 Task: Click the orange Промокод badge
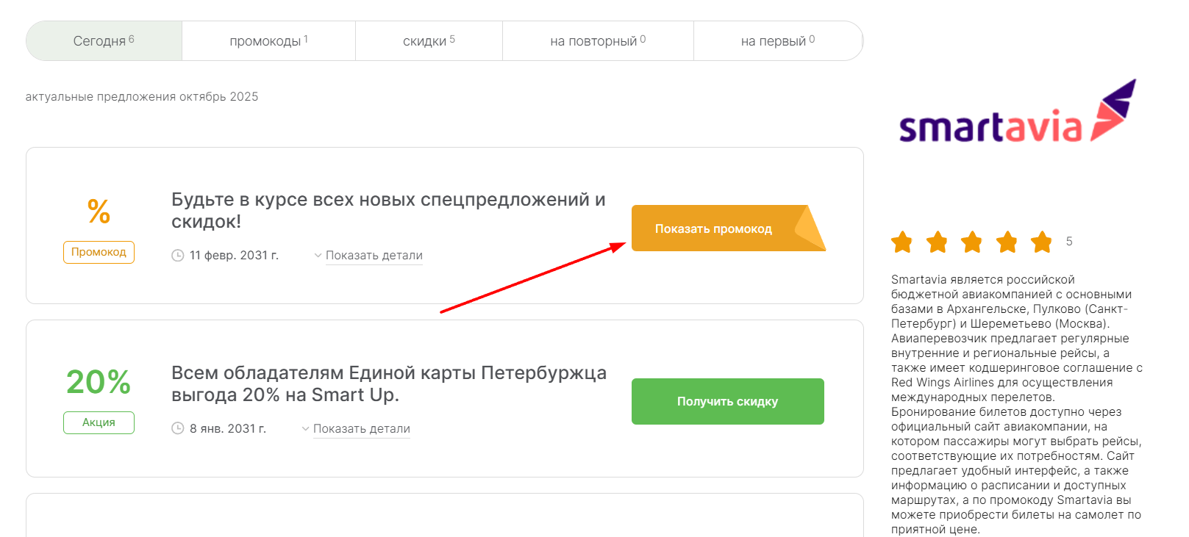tap(99, 252)
